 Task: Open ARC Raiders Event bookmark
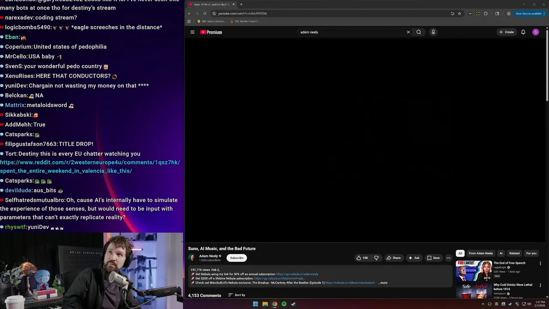pos(244,21)
